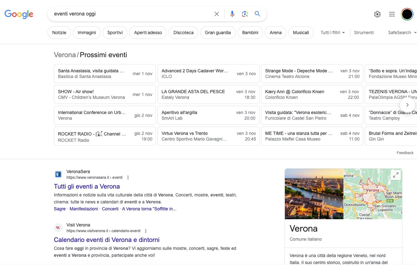Viewport: 417px width, 265px height.
Task: Click the Verona title in knowledge panel
Action: click(304, 228)
